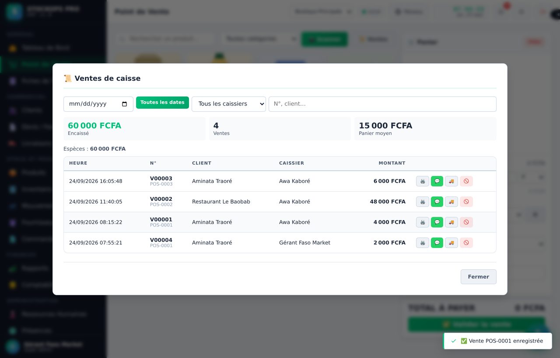The width and height of the screenshot is (560, 358).
Task: Cancel sale V00004 with the red icon
Action: tap(466, 243)
